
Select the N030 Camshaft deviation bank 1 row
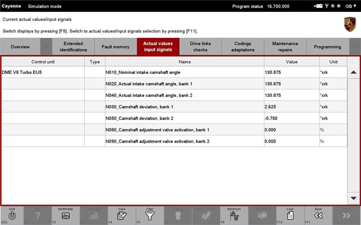[184, 106]
